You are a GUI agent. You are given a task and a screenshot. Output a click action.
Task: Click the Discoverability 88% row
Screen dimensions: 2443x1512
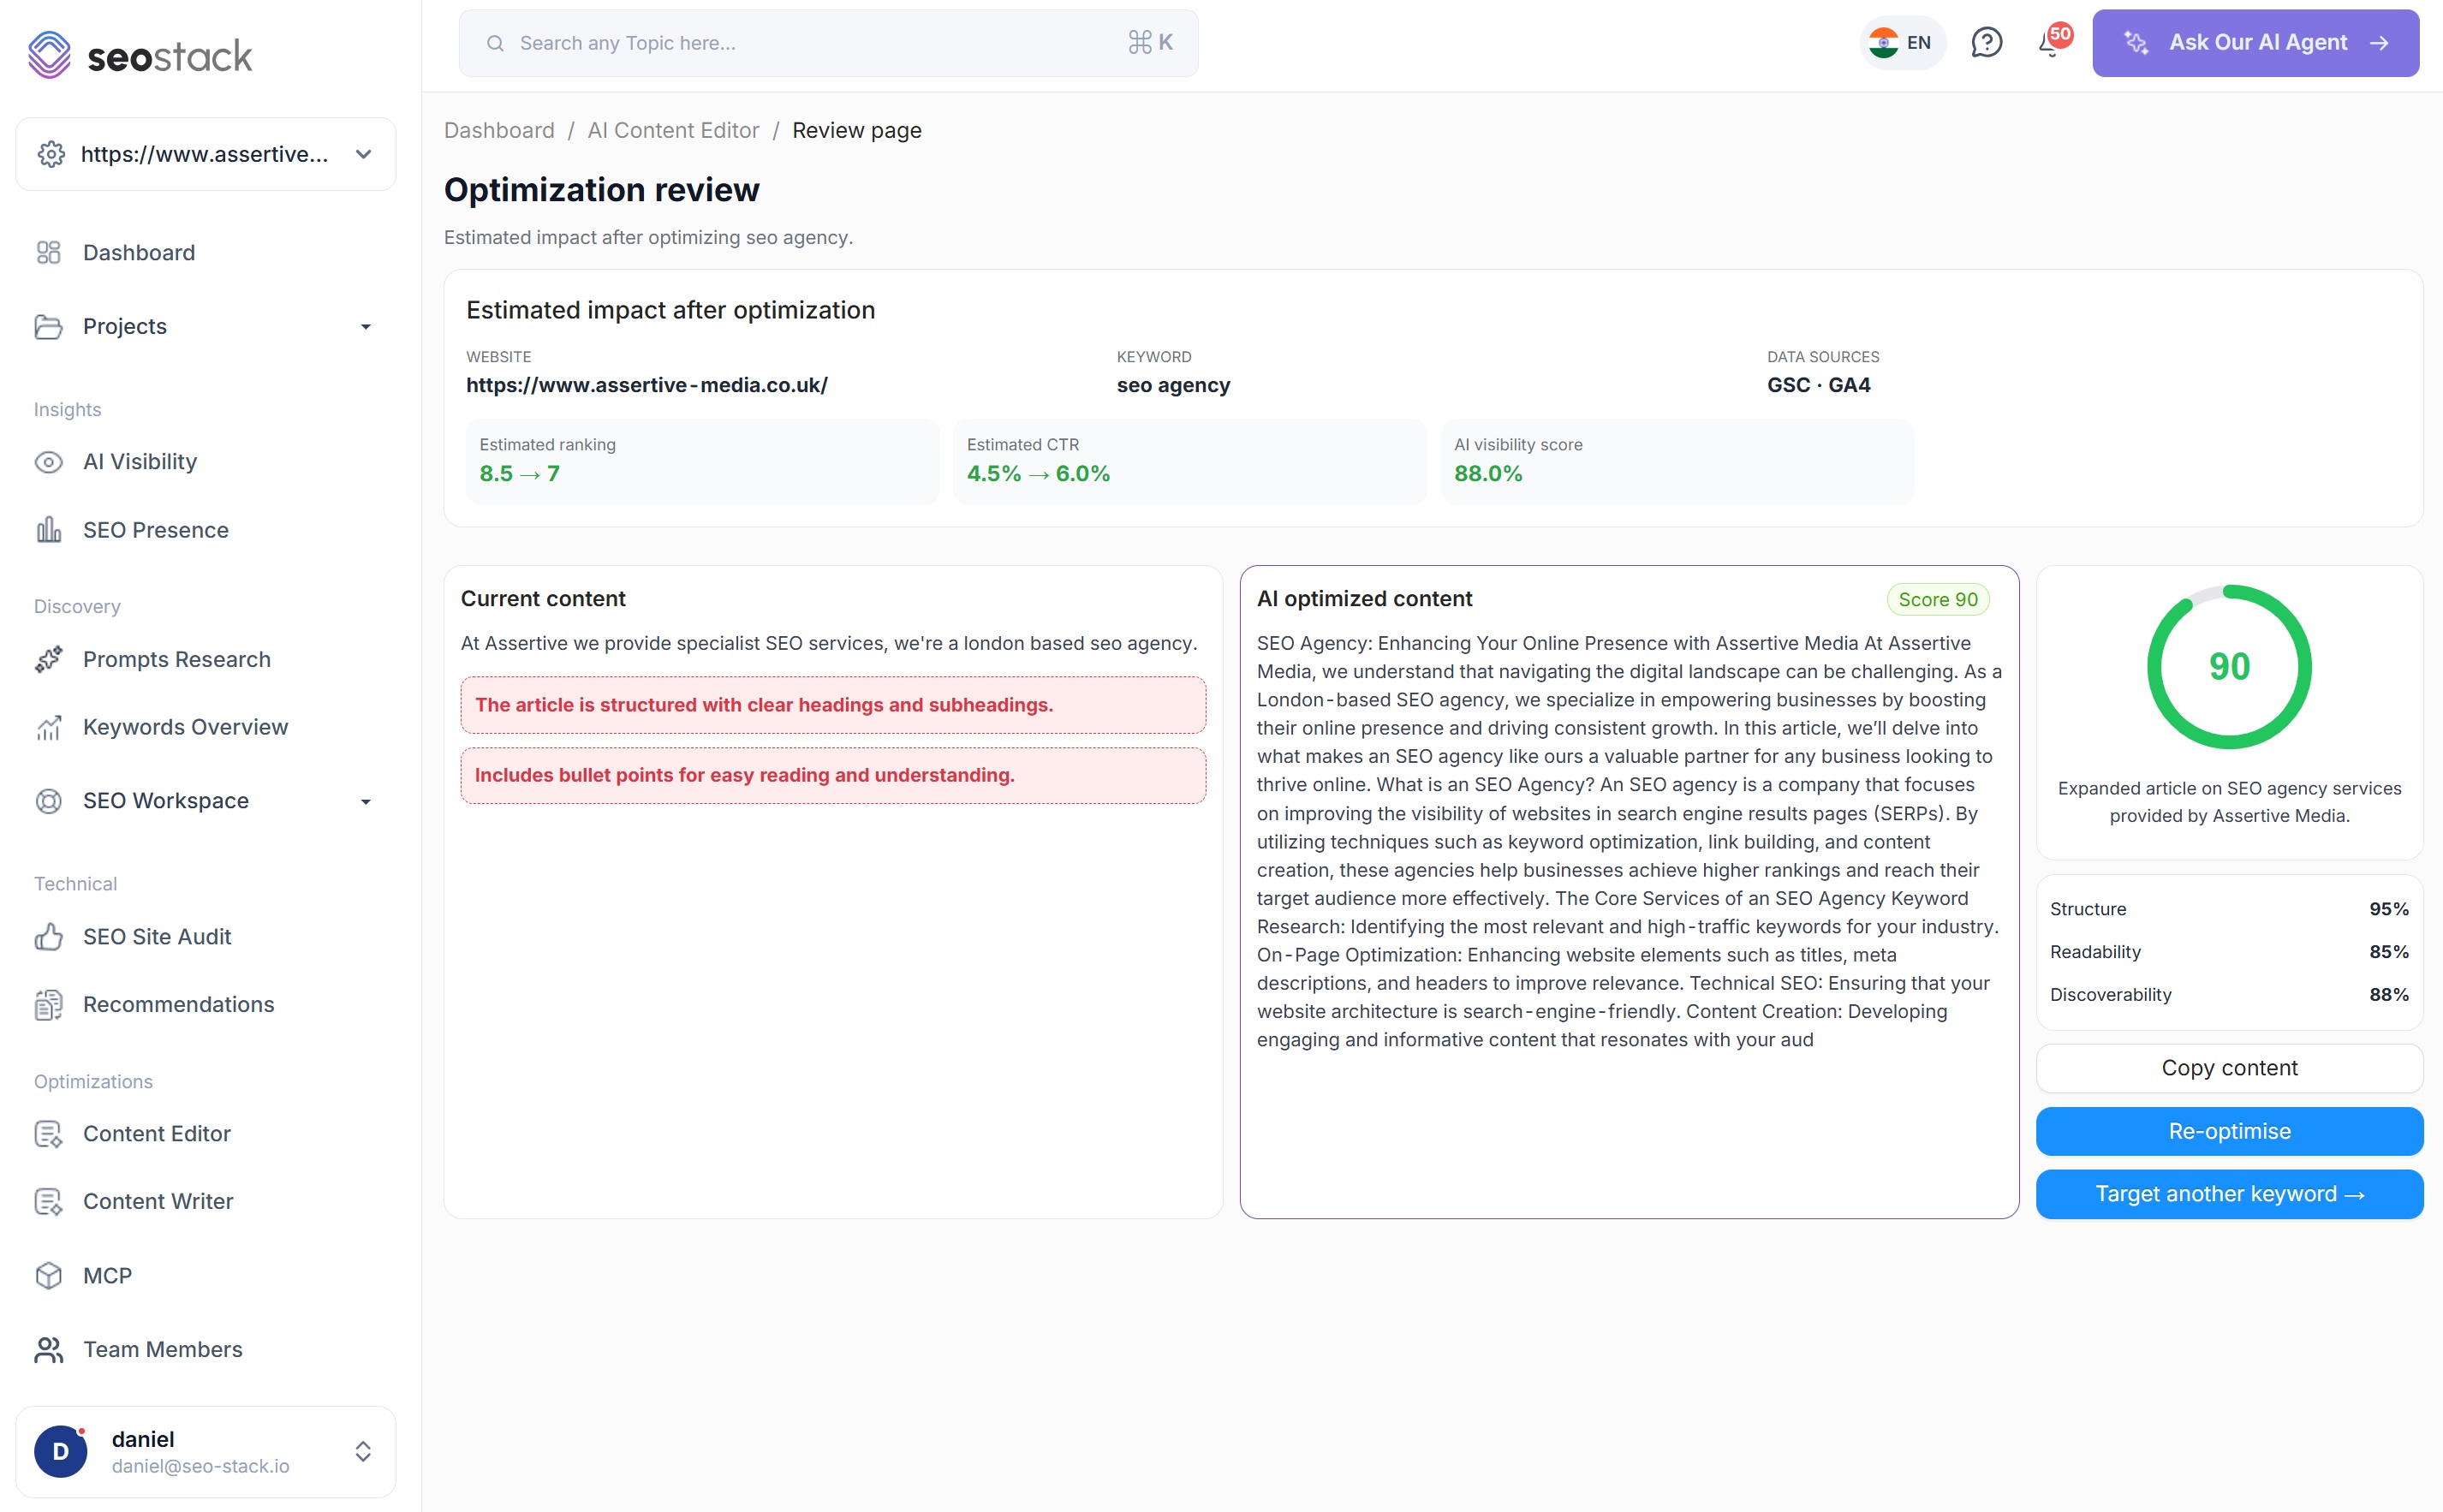[2229, 995]
